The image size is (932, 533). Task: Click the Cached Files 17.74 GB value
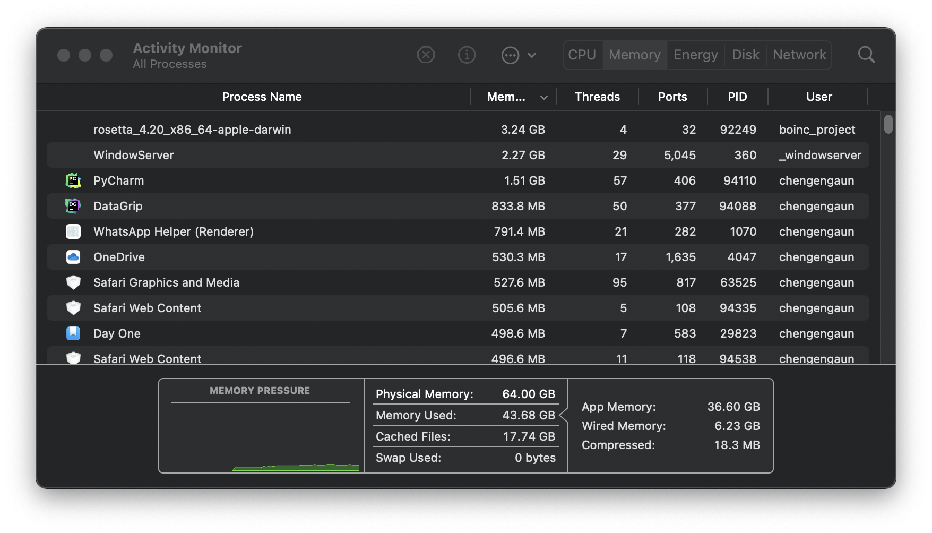click(529, 436)
